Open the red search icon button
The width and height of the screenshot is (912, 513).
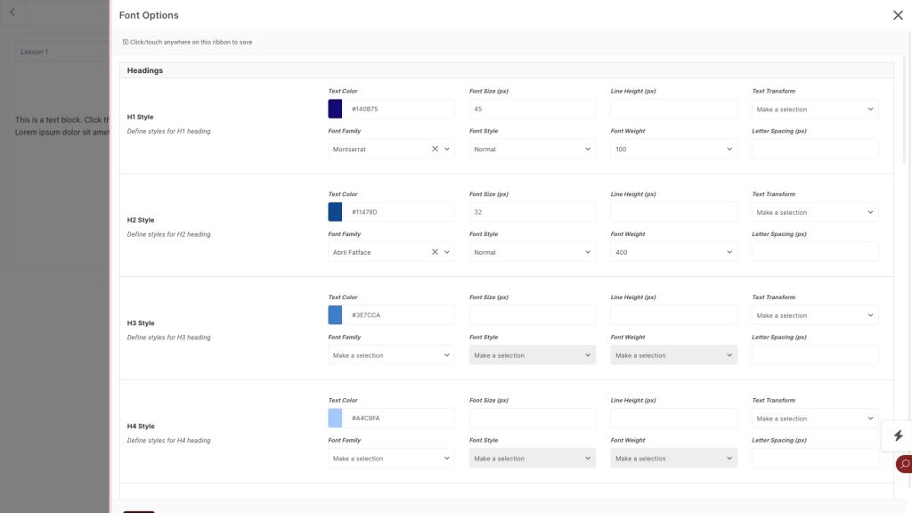905,464
